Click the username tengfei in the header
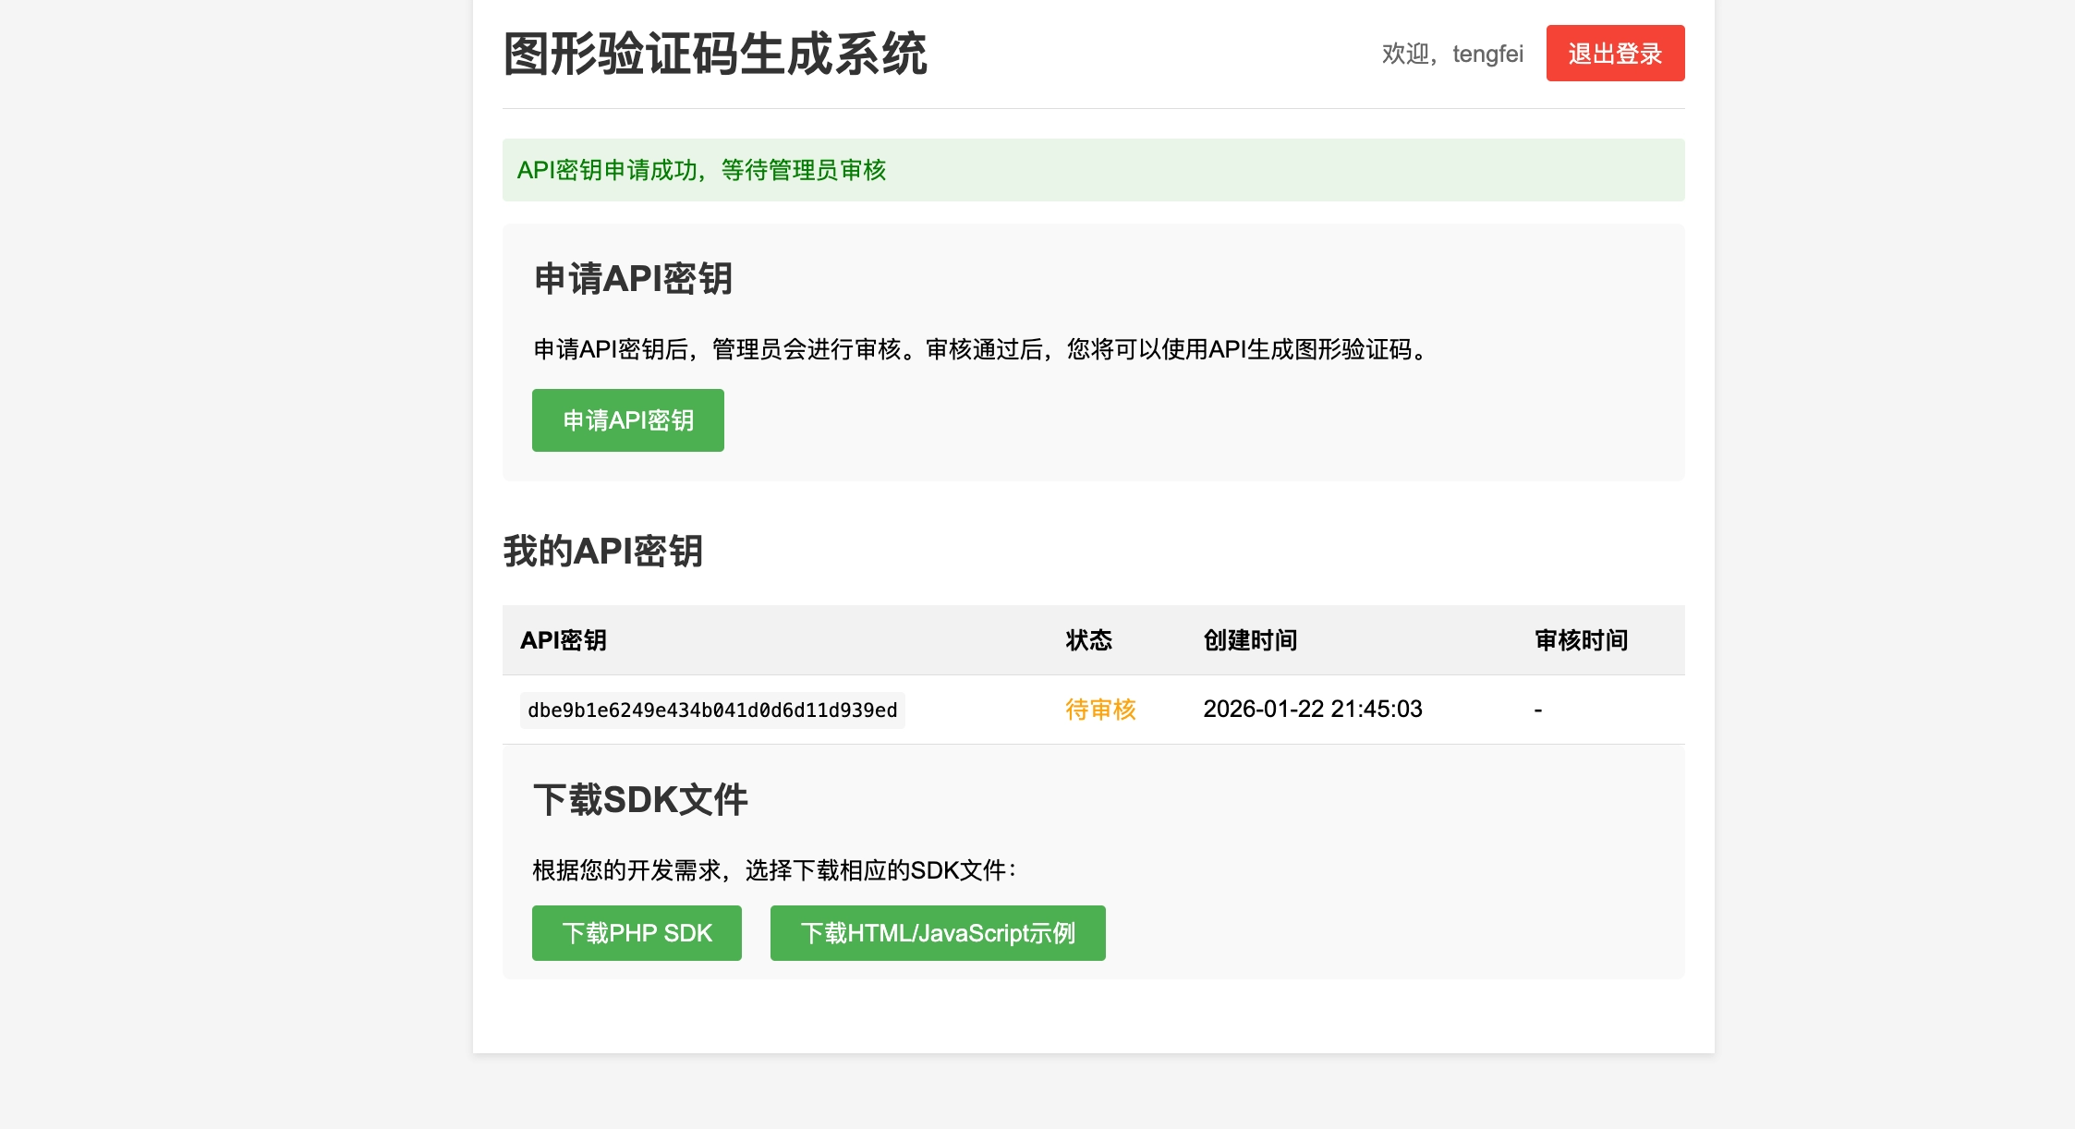 coord(1486,55)
